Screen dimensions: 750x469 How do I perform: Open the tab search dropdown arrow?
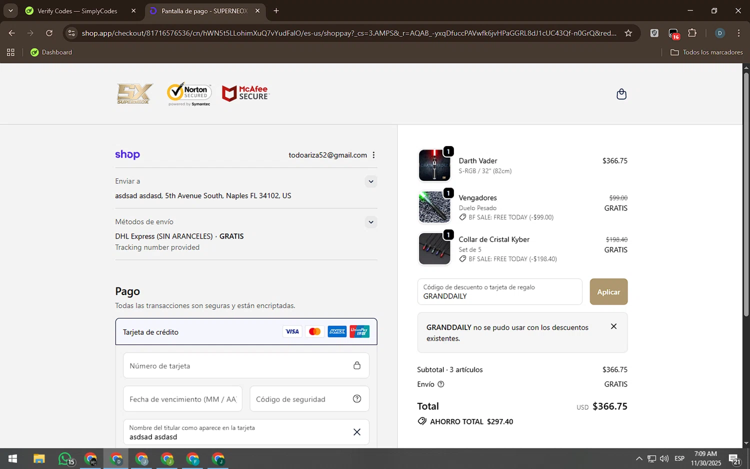[x=10, y=10]
